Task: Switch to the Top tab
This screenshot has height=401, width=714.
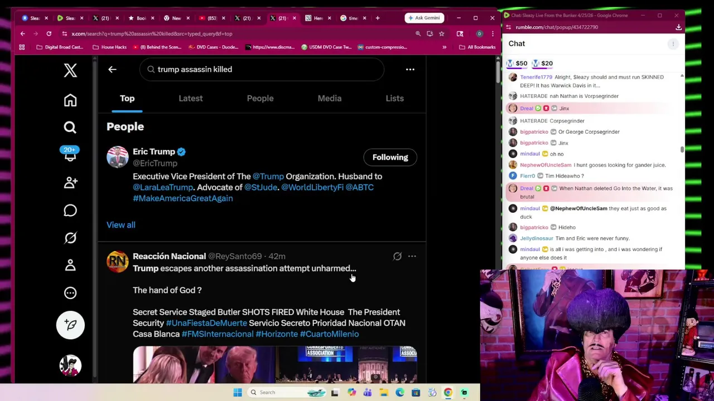Action: [x=127, y=99]
